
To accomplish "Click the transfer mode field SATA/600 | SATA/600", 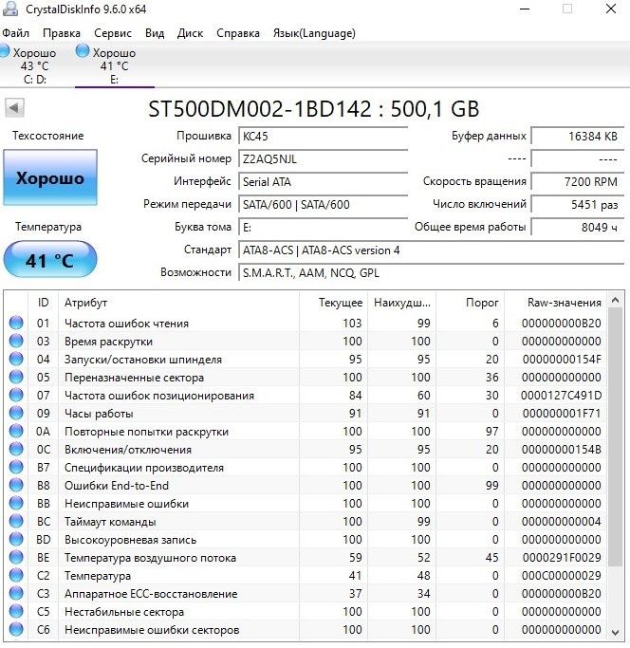I will point(323,204).
